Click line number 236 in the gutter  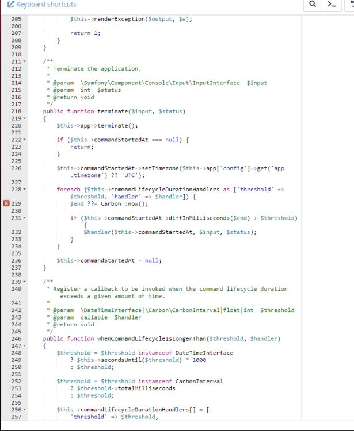(16, 260)
